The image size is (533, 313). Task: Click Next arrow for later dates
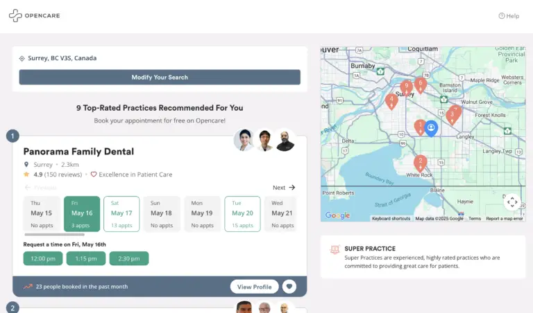coord(284,188)
